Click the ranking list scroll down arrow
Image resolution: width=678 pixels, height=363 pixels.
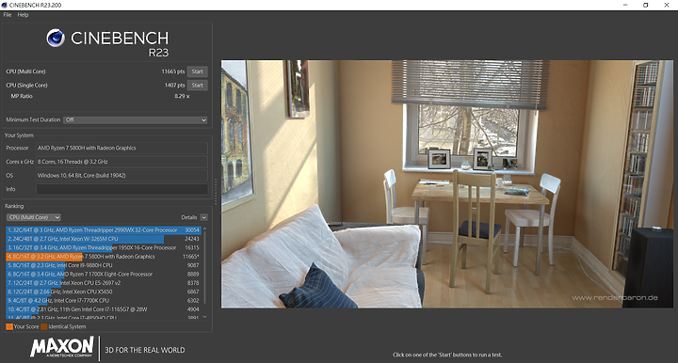[205, 317]
